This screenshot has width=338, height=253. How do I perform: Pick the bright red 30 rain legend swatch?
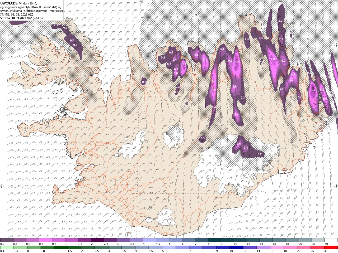331,247
